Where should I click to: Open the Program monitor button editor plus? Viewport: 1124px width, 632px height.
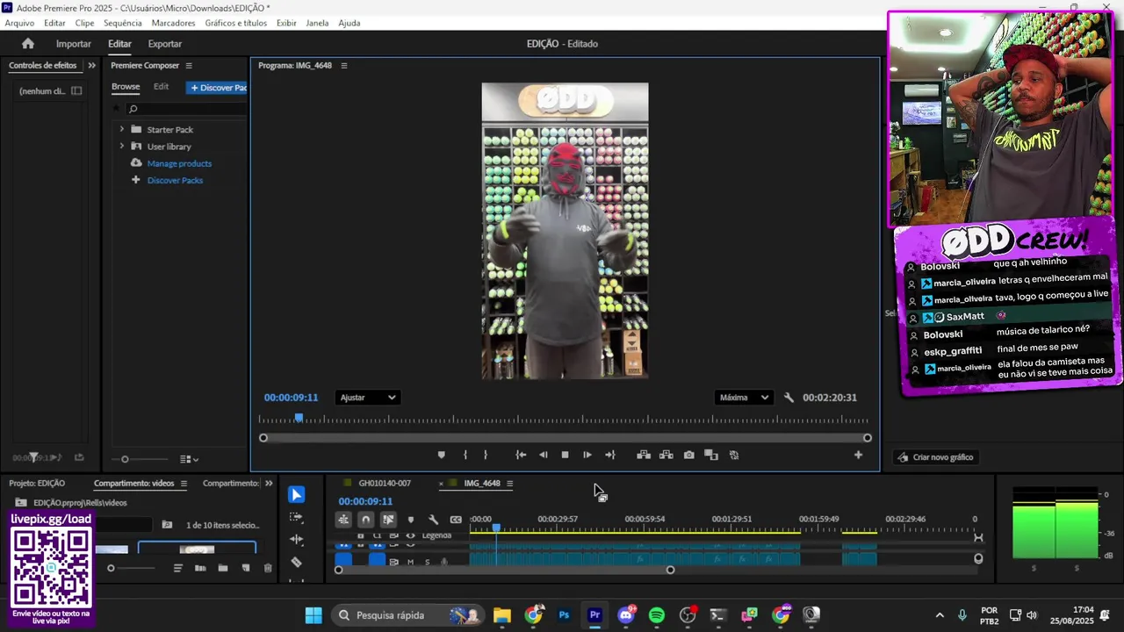click(858, 455)
